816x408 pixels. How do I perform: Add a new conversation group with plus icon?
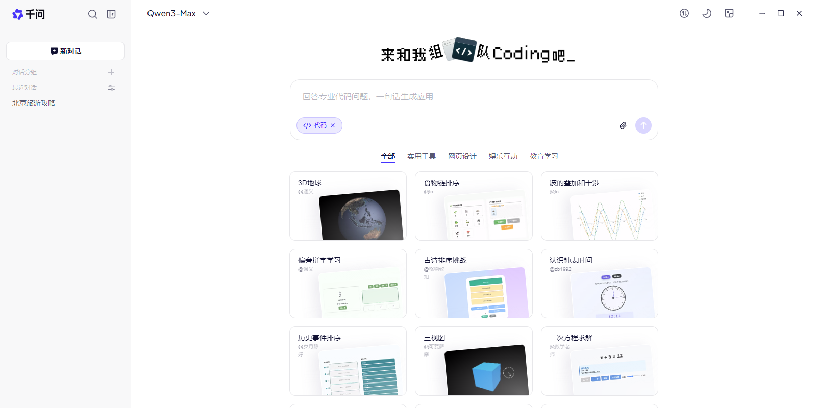[x=111, y=72]
